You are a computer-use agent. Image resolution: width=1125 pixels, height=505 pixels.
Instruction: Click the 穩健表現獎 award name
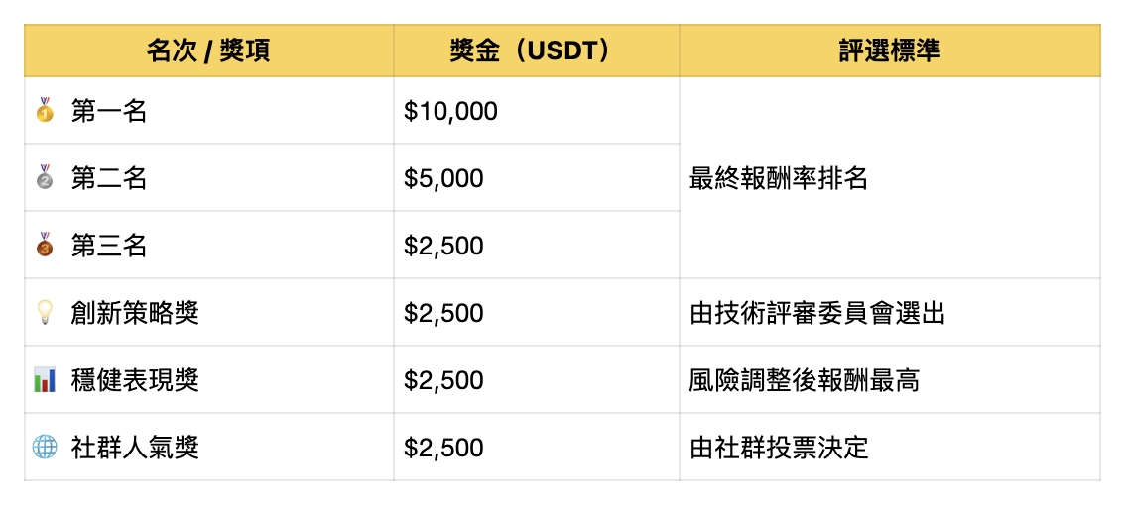point(135,380)
